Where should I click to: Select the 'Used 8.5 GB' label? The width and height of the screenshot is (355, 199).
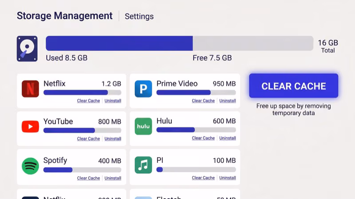(x=67, y=58)
